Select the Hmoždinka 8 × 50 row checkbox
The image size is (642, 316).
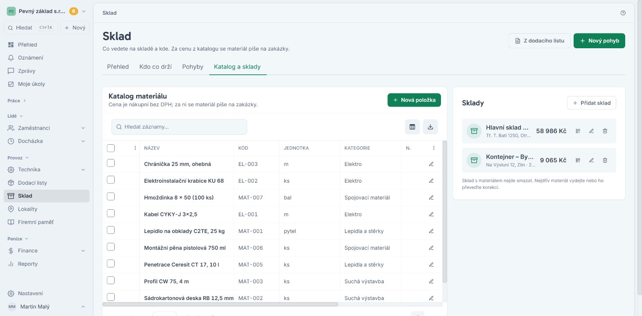[111, 197]
